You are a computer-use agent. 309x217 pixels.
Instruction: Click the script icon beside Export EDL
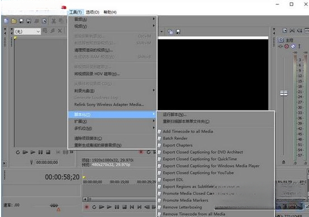pos(160,180)
